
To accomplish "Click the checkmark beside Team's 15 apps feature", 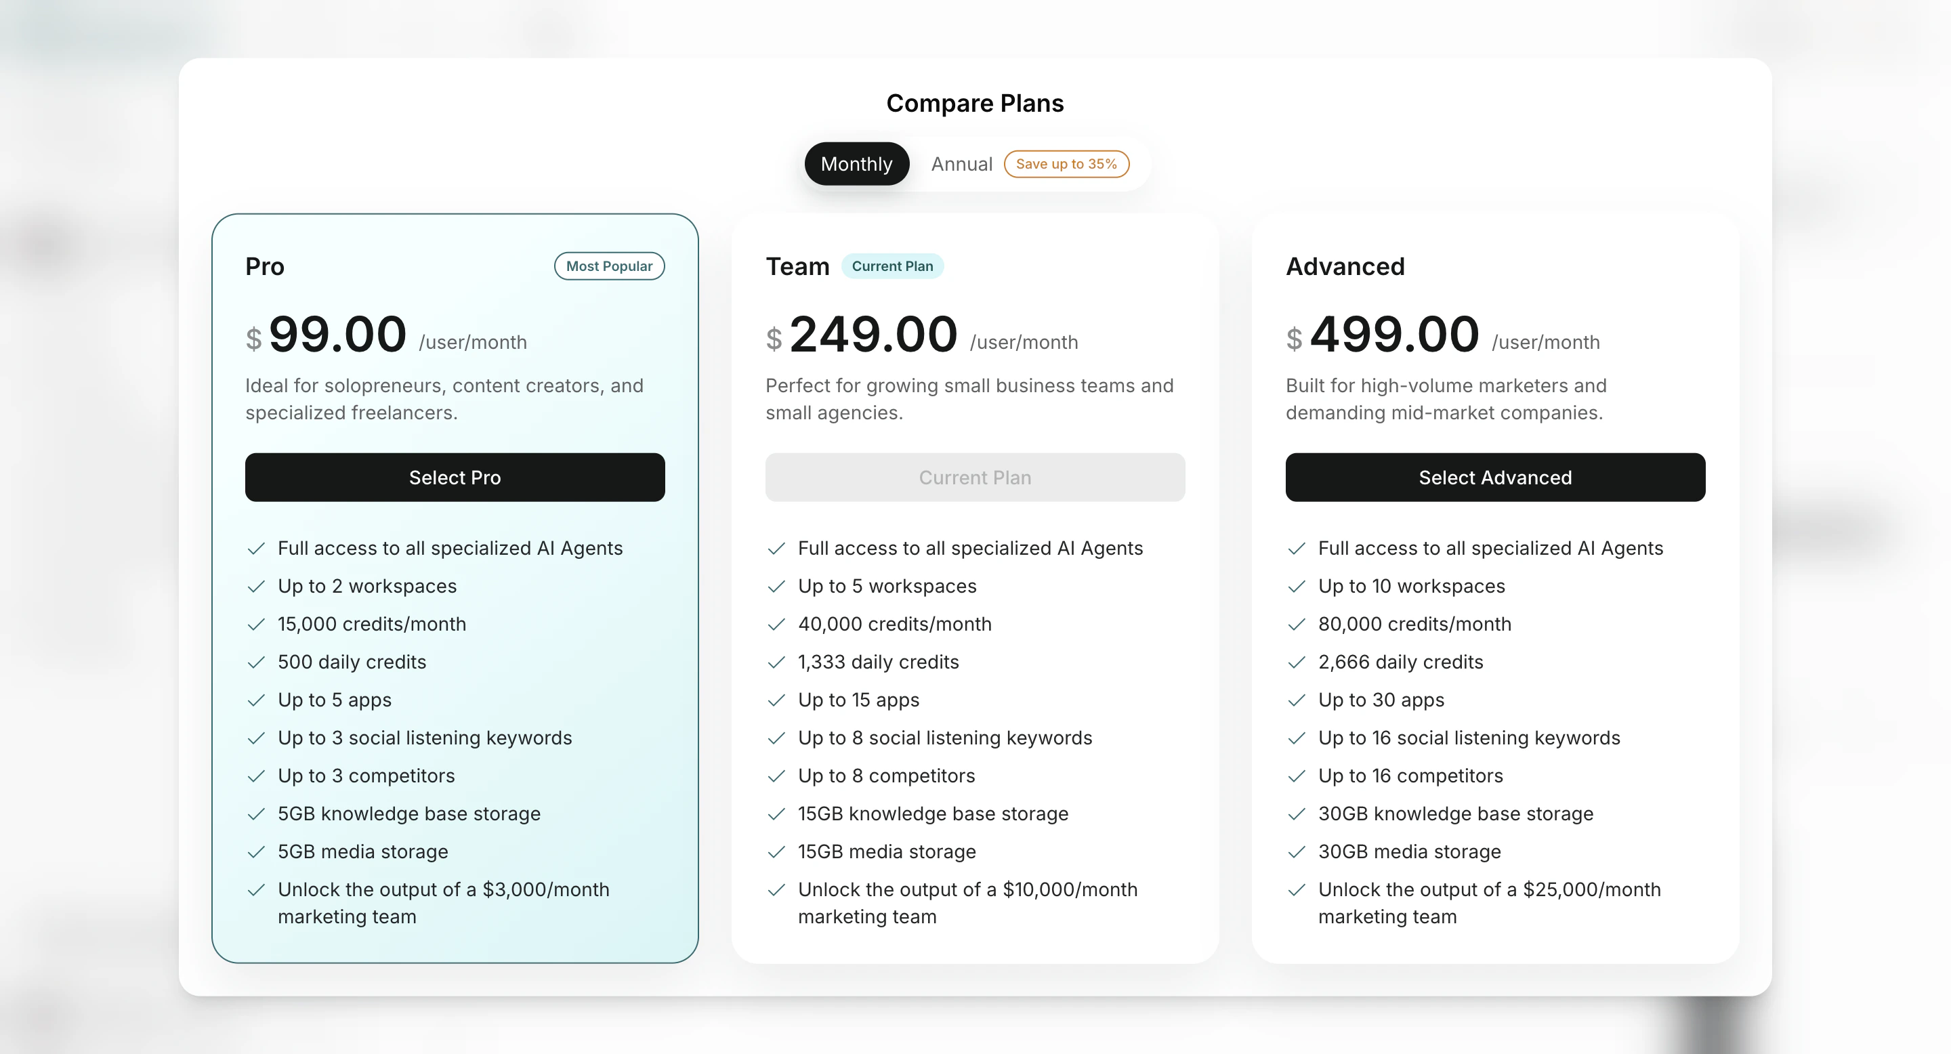I will point(776,700).
